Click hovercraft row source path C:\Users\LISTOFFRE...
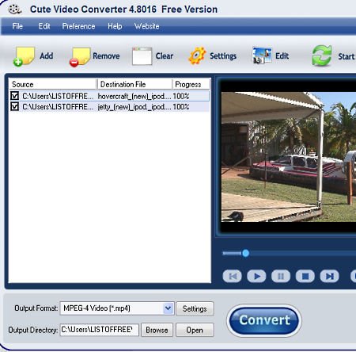This screenshot has width=356, height=352. (x=58, y=96)
